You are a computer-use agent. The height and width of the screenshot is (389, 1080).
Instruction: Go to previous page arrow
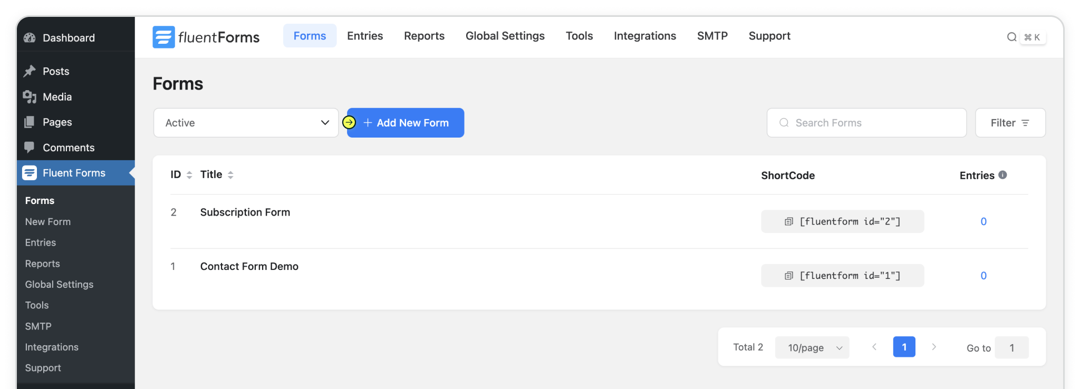tap(874, 347)
